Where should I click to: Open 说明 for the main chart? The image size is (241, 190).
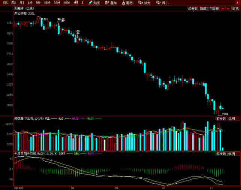pyautogui.click(x=235, y=9)
